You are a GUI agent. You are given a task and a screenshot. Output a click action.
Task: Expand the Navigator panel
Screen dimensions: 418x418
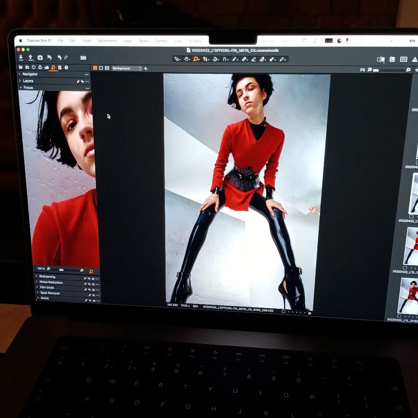pyautogui.click(x=20, y=74)
